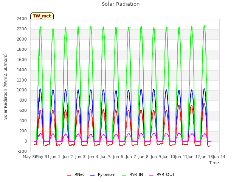242x182 pixels.
Task: Click the Jun 2 x-axis date label
Action: point(68,157)
